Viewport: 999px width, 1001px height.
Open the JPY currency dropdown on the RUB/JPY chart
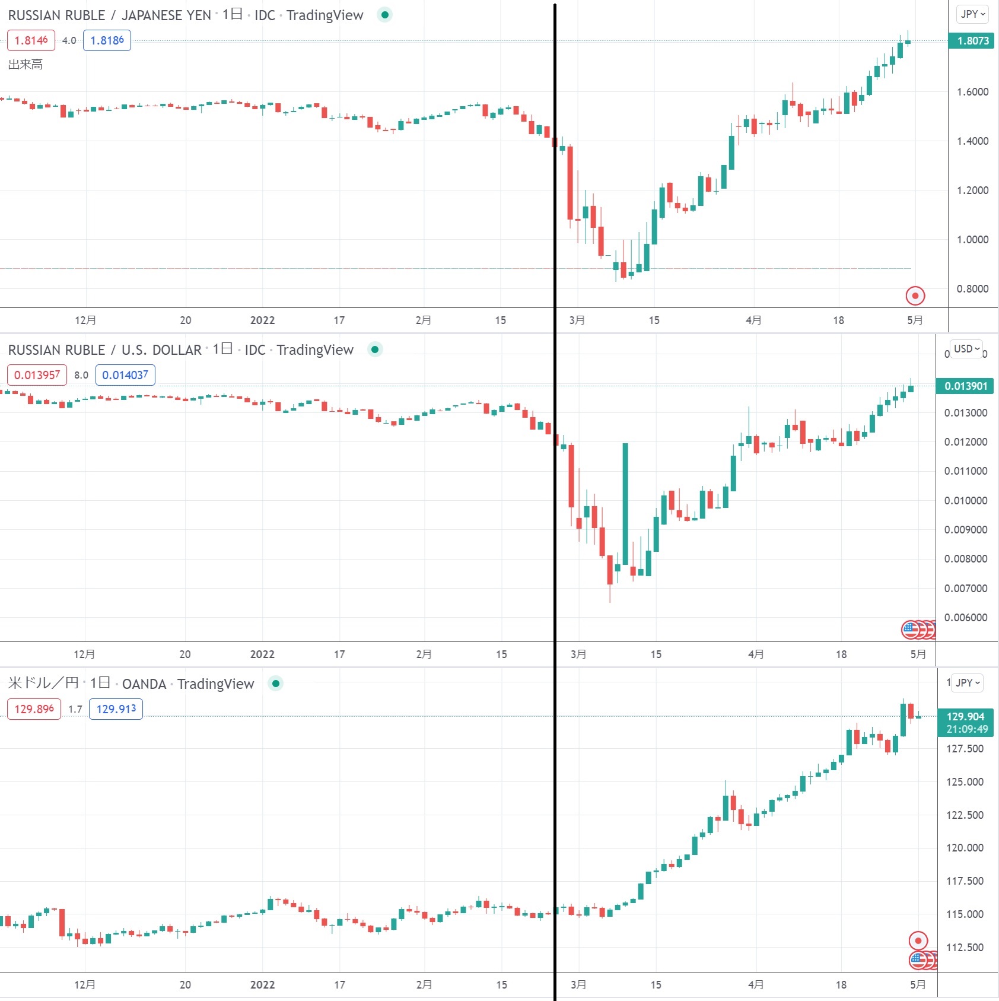click(973, 14)
